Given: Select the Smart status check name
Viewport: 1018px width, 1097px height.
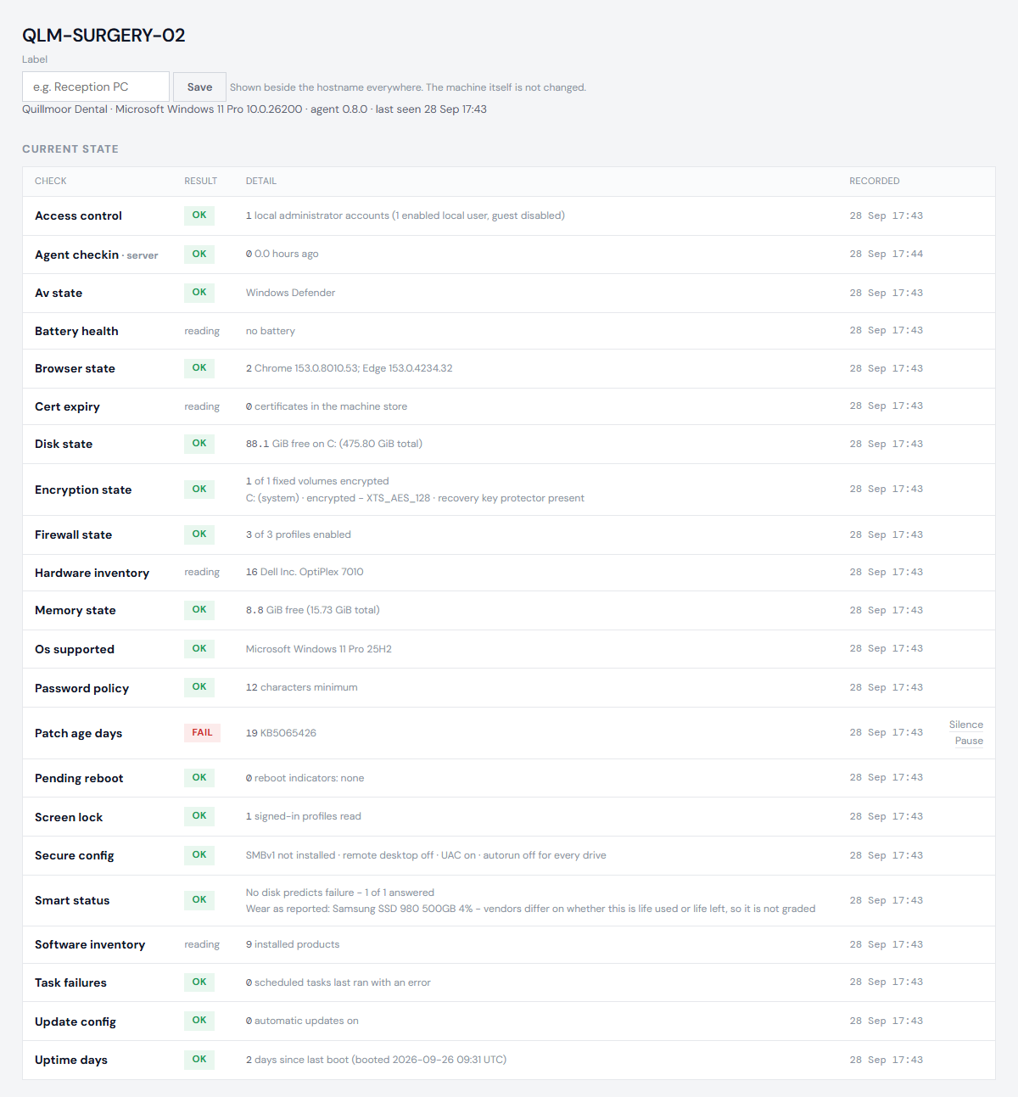Looking at the screenshot, I should click(x=72, y=900).
